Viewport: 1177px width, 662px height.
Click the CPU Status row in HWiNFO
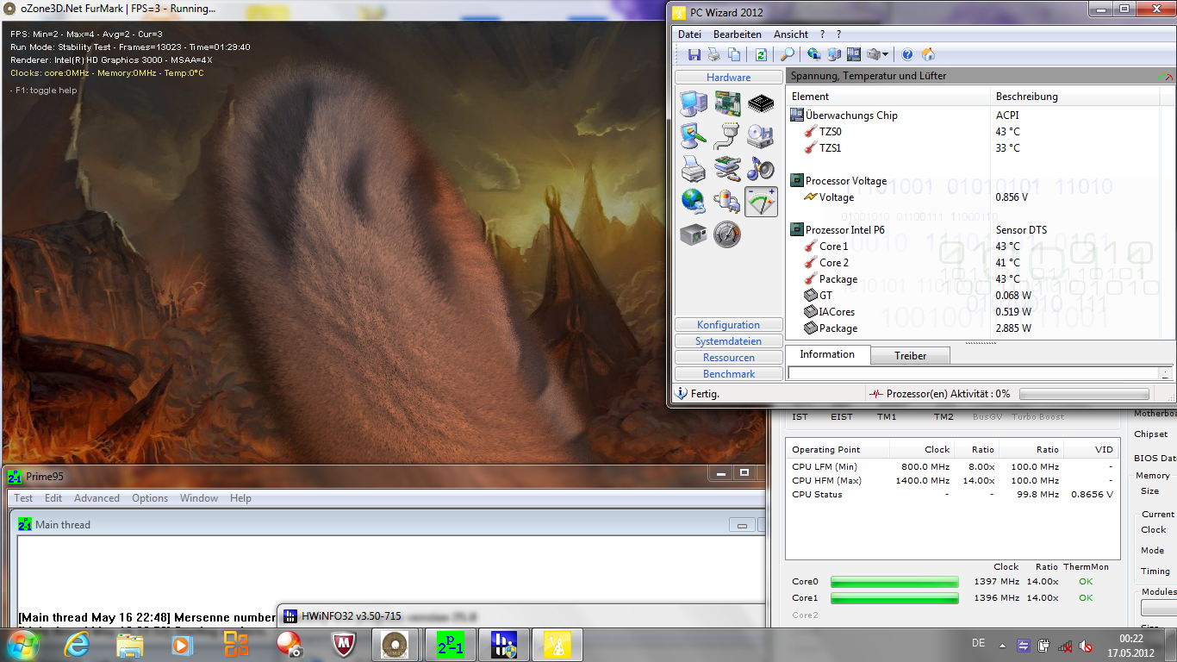(x=952, y=495)
